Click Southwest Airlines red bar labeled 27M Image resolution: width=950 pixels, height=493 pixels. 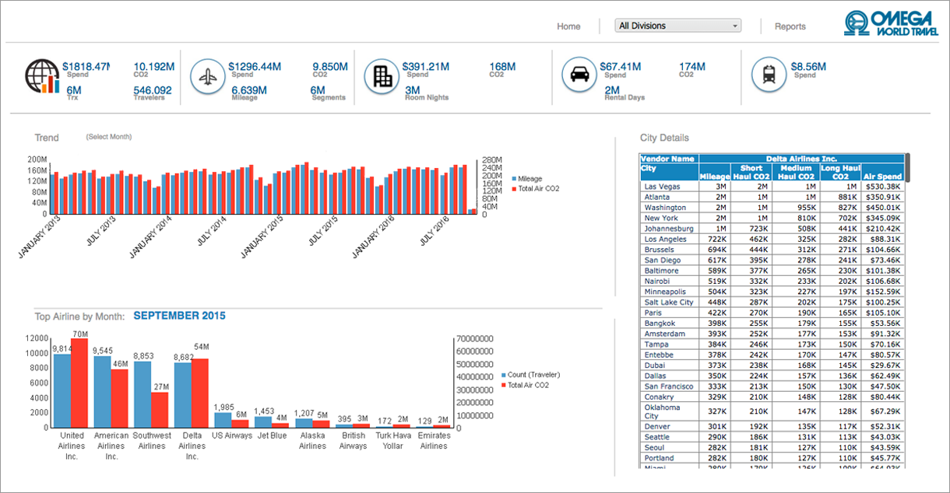[160, 410]
